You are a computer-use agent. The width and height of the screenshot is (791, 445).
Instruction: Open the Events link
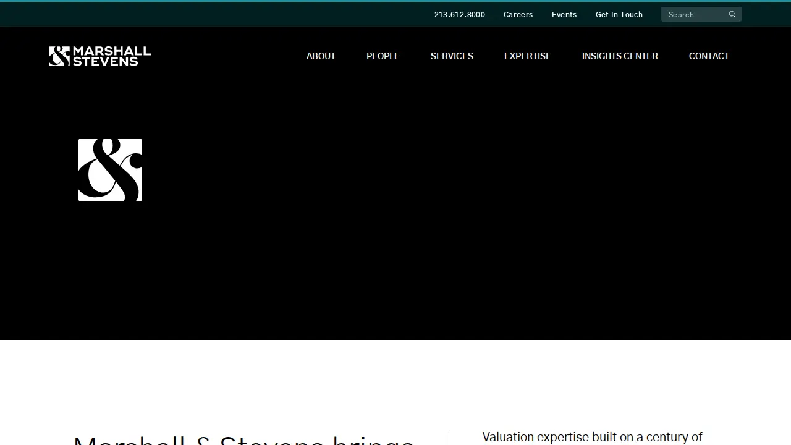pyautogui.click(x=564, y=14)
